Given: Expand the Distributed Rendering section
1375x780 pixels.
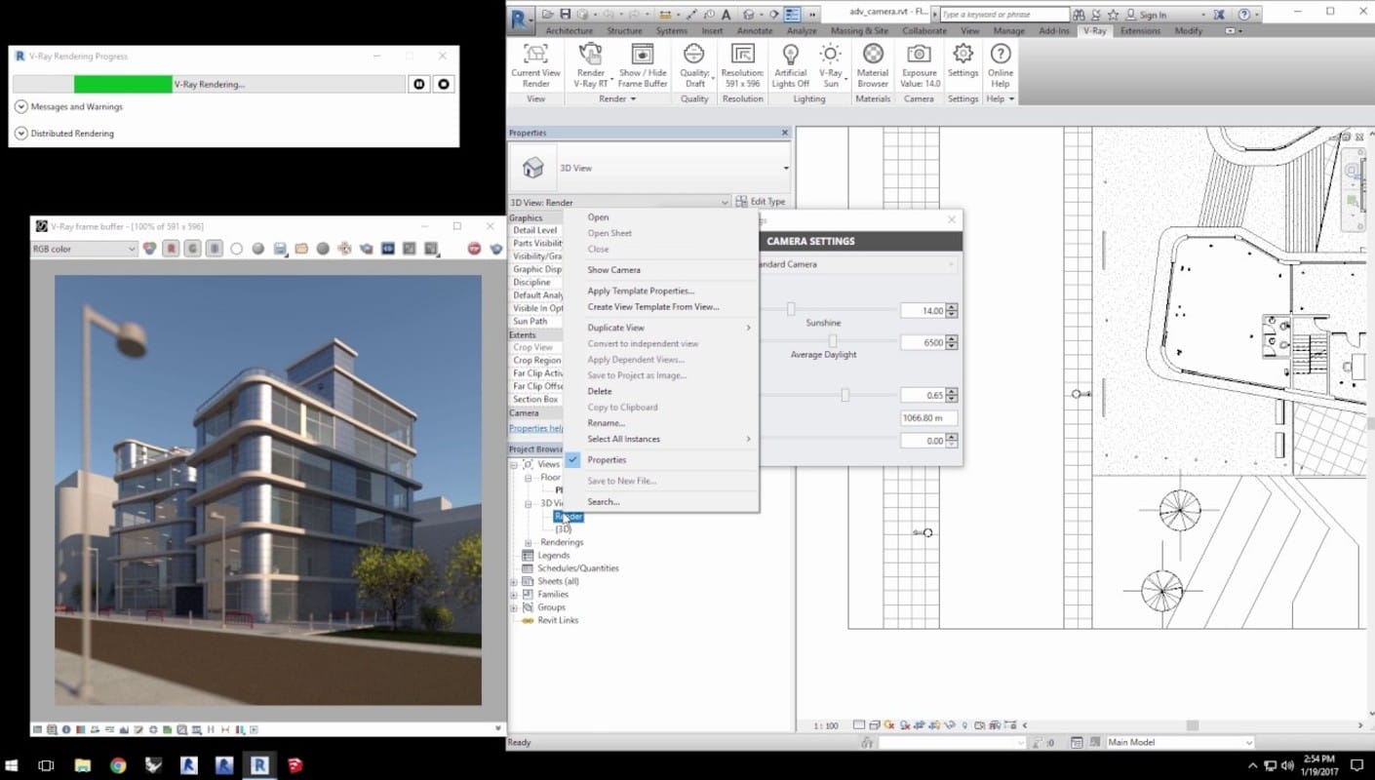Looking at the screenshot, I should click(x=21, y=134).
